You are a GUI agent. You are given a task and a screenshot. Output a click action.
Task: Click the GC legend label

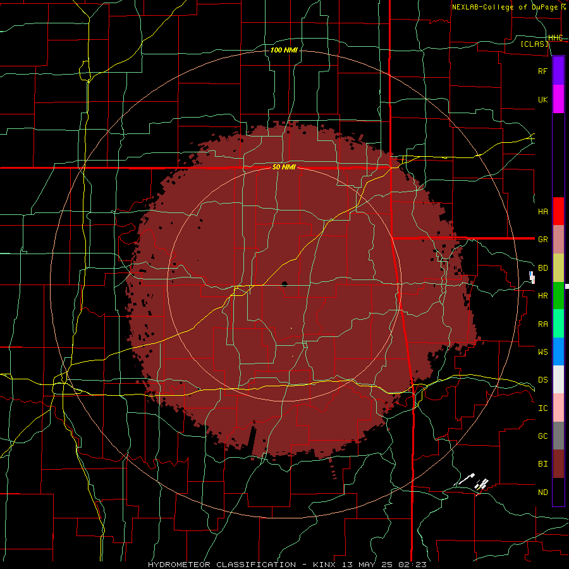click(x=542, y=436)
